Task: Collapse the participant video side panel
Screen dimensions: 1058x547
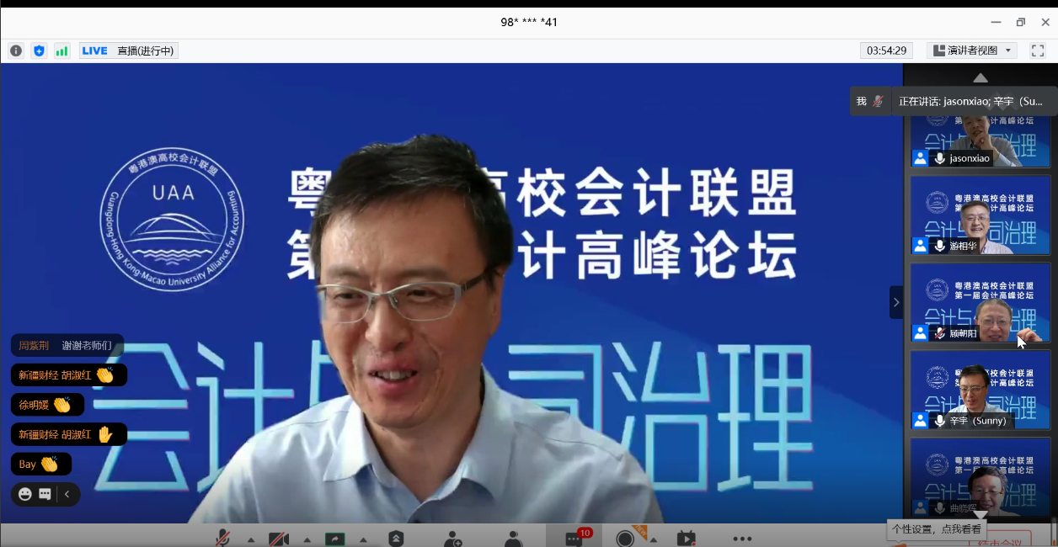Action: [895, 302]
